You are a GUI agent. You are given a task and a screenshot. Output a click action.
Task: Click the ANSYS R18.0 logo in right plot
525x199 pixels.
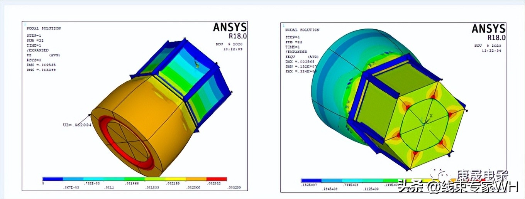[488, 32]
